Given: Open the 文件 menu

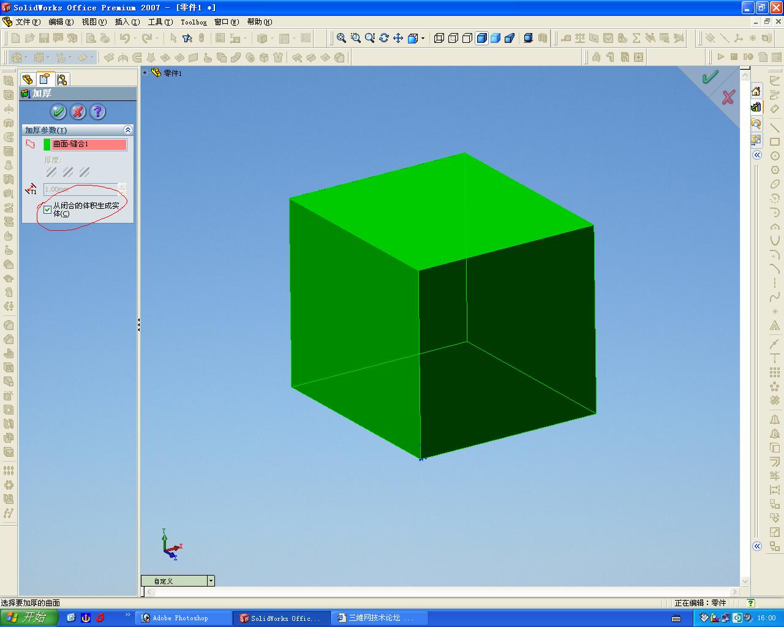Looking at the screenshot, I should tap(28, 22).
